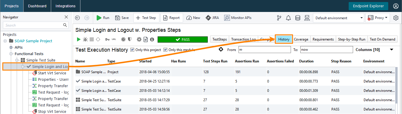Click the refresh icon beside From field
Viewport: 402px width, 114px height.
click(221, 50)
